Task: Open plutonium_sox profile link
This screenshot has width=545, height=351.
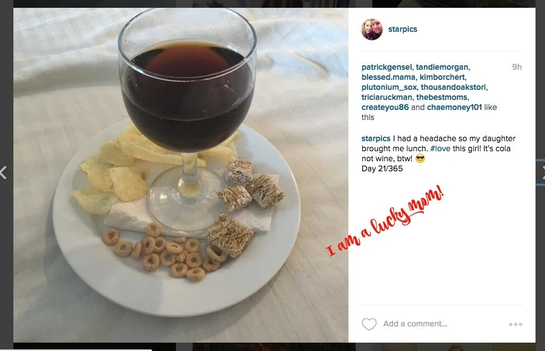Action: (x=389, y=87)
